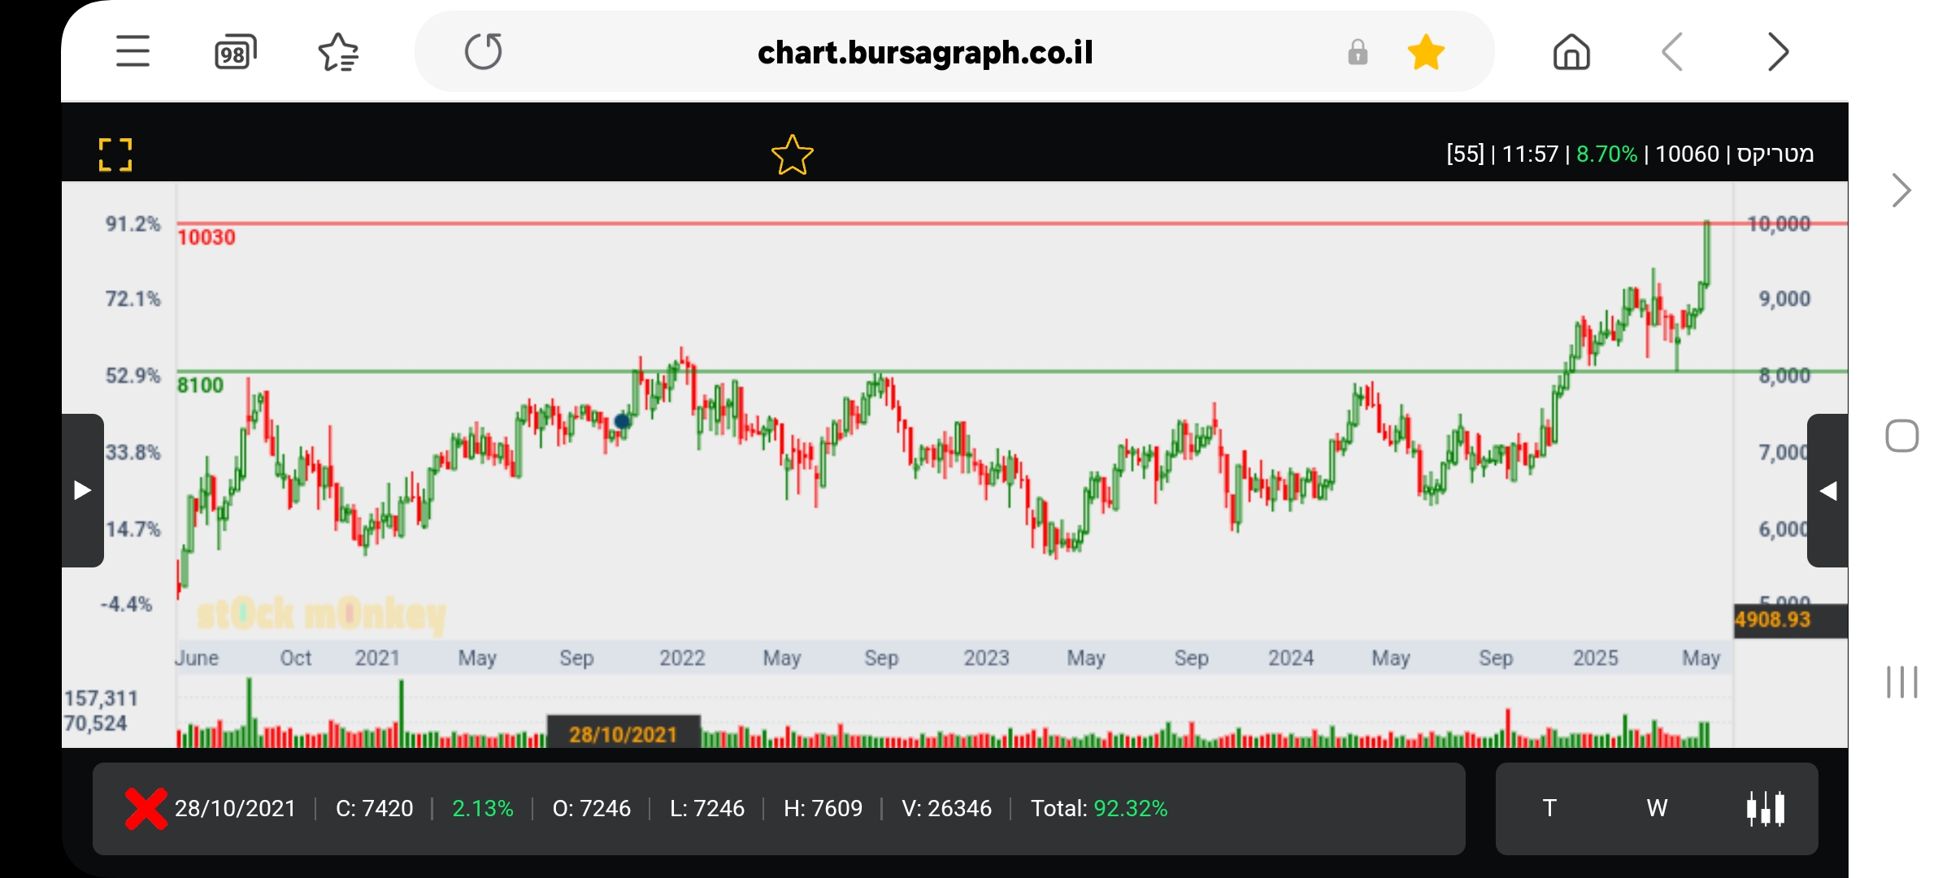Screen dimensions: 1951x878
Task: Open the edge panel chevron on right
Action: (x=1901, y=191)
